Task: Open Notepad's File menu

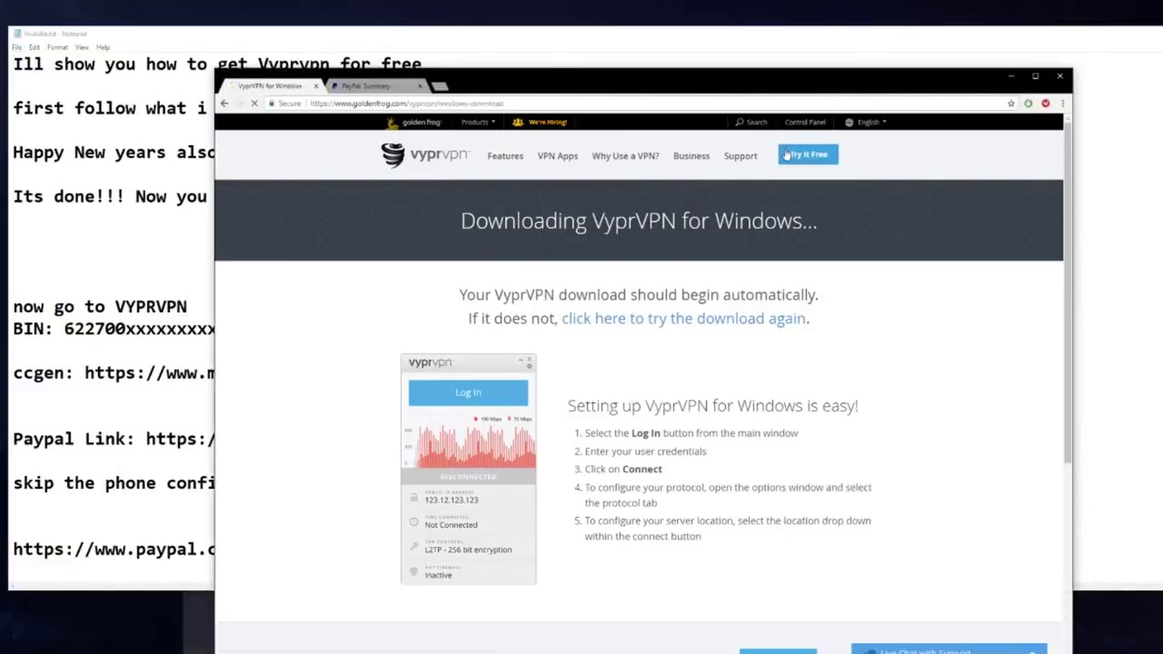Action: point(16,47)
